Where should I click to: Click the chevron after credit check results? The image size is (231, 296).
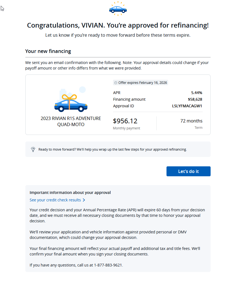(84, 200)
